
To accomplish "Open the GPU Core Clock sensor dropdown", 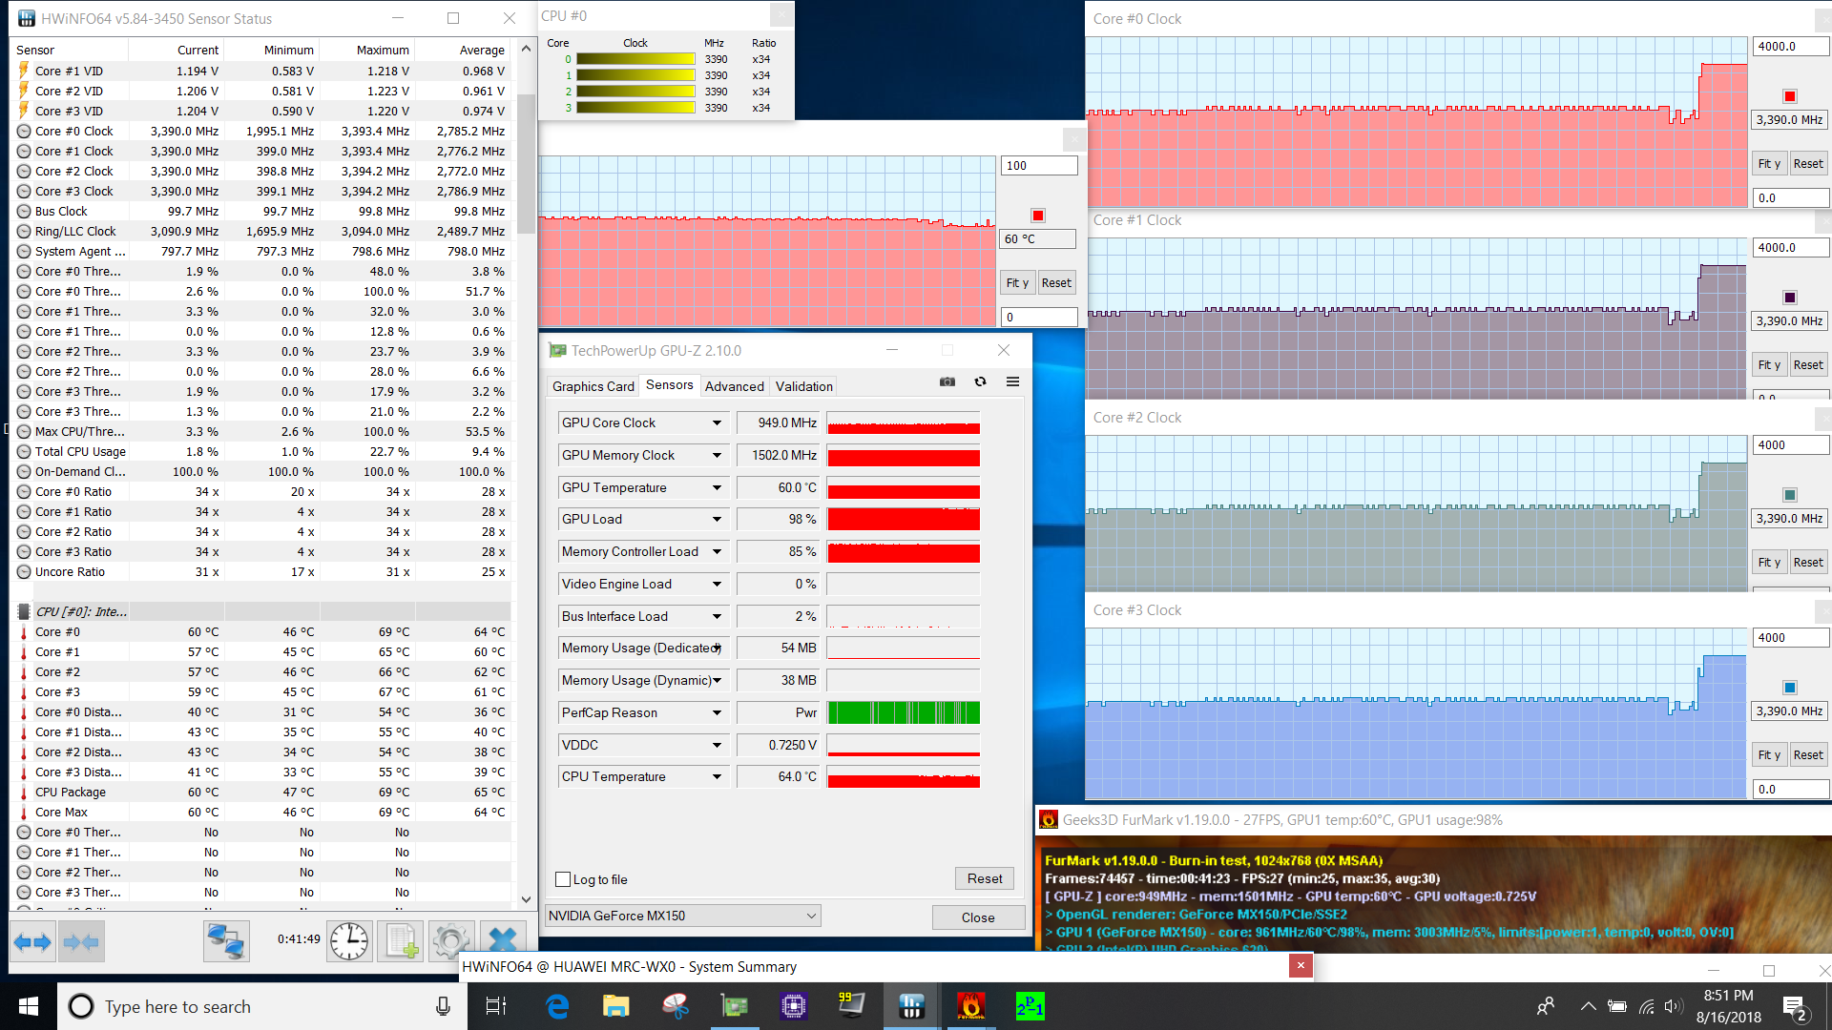I will click(x=717, y=422).
